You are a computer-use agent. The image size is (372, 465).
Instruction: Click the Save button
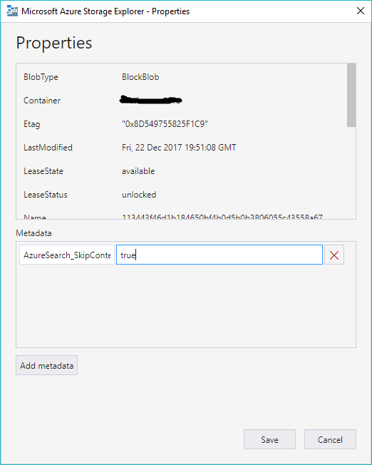tap(269, 439)
